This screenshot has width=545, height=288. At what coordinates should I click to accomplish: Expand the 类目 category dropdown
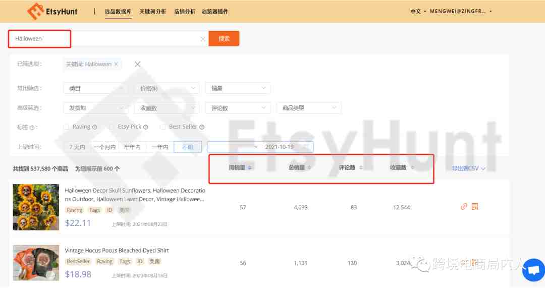click(96, 89)
